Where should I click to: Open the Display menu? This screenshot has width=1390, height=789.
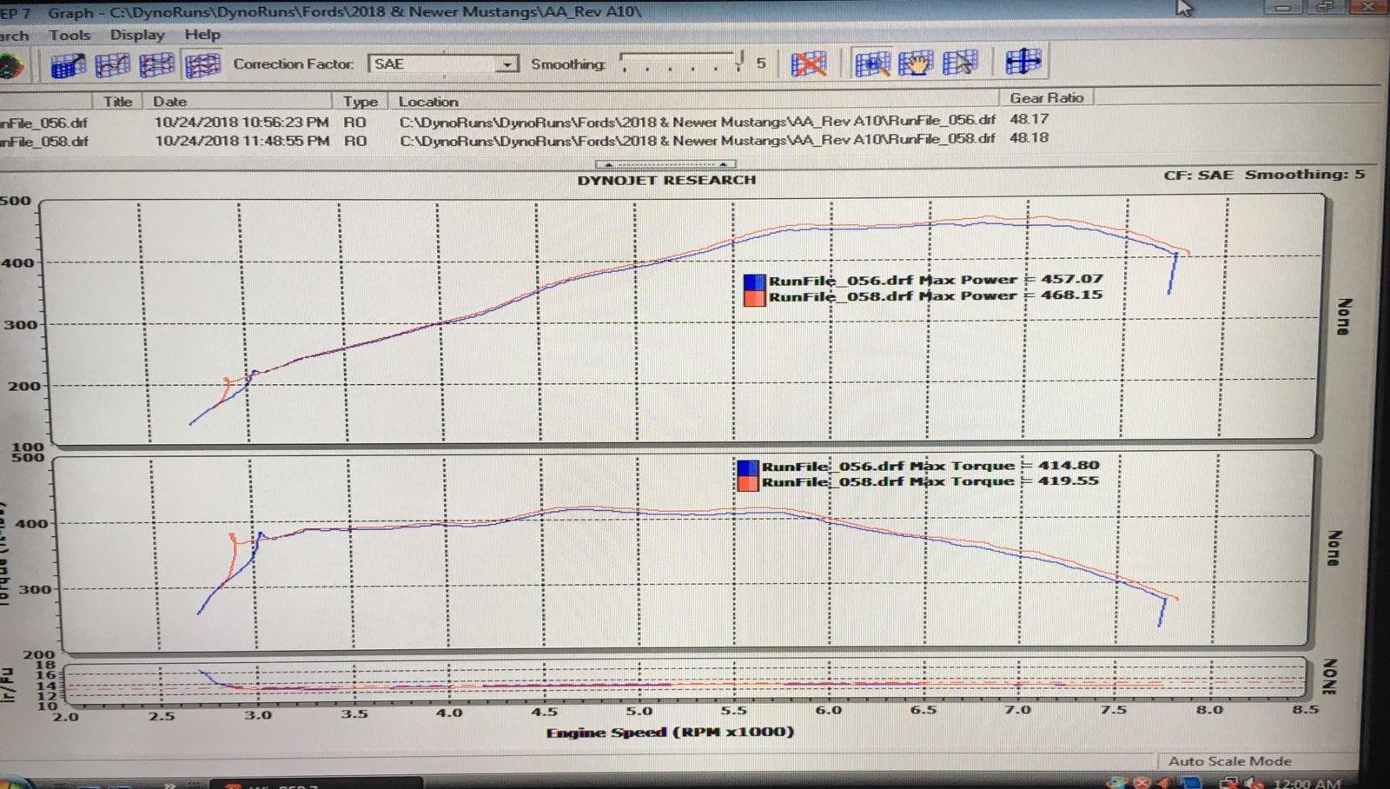(x=136, y=35)
